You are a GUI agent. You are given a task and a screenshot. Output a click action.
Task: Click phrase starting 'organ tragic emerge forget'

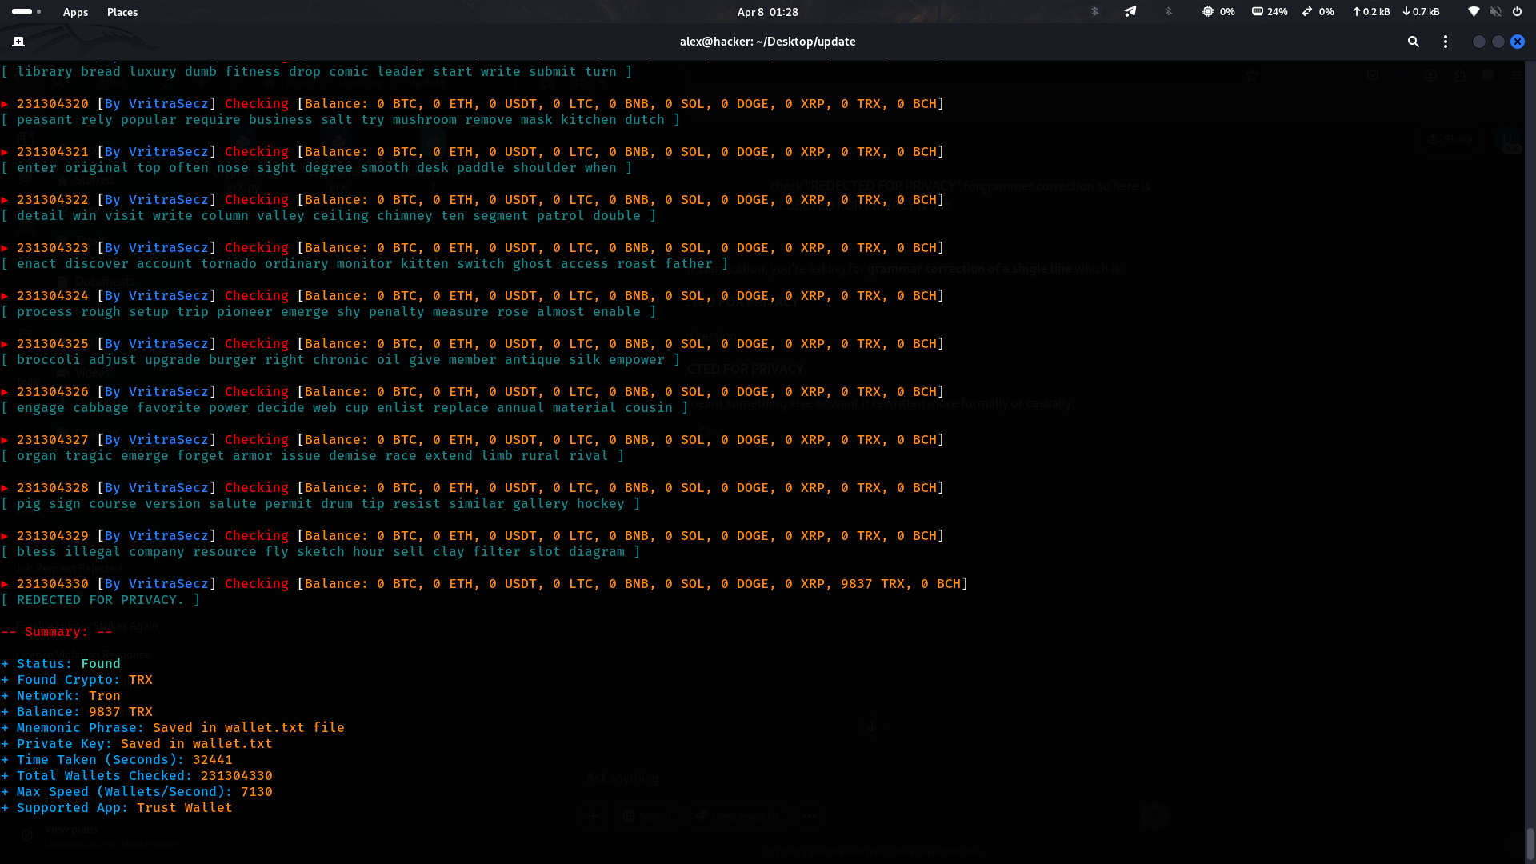pos(313,456)
